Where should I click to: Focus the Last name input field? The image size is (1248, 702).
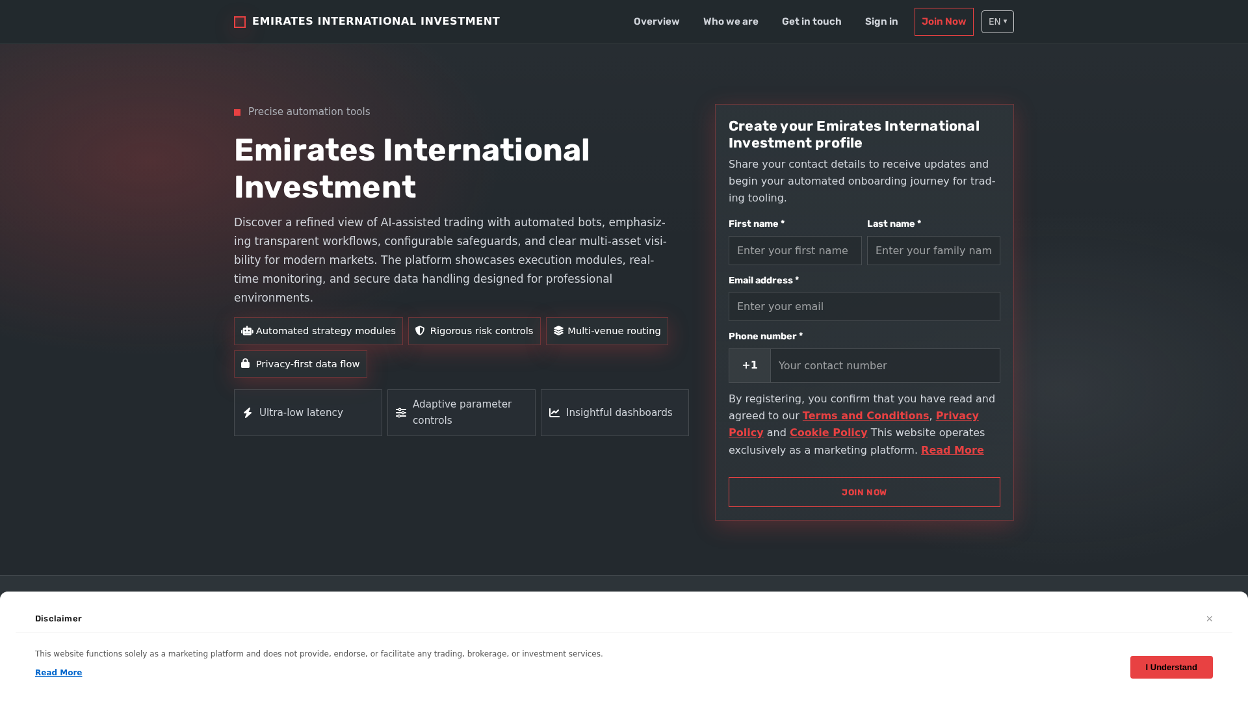click(x=933, y=250)
